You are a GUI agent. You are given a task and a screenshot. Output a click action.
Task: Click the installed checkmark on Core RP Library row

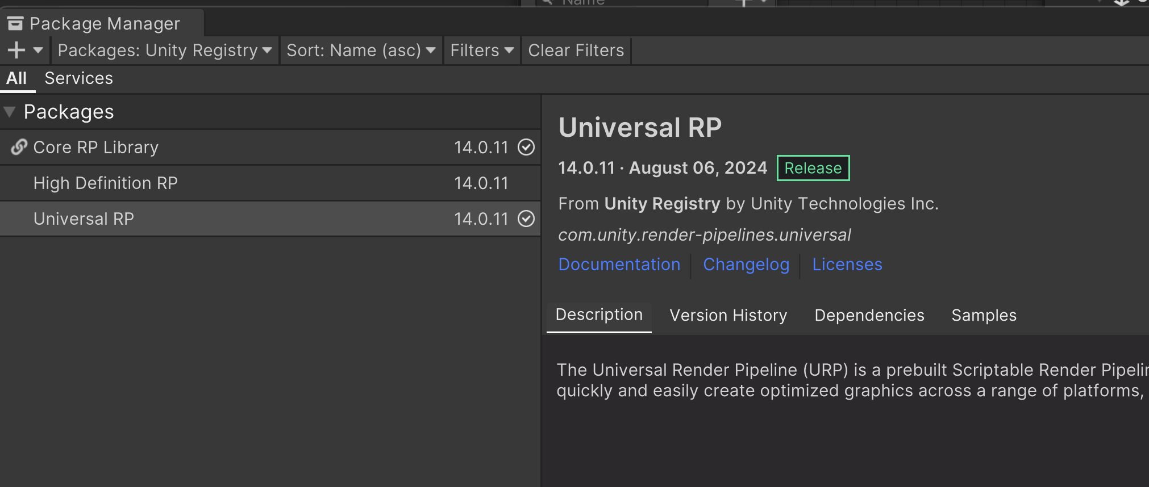click(526, 147)
